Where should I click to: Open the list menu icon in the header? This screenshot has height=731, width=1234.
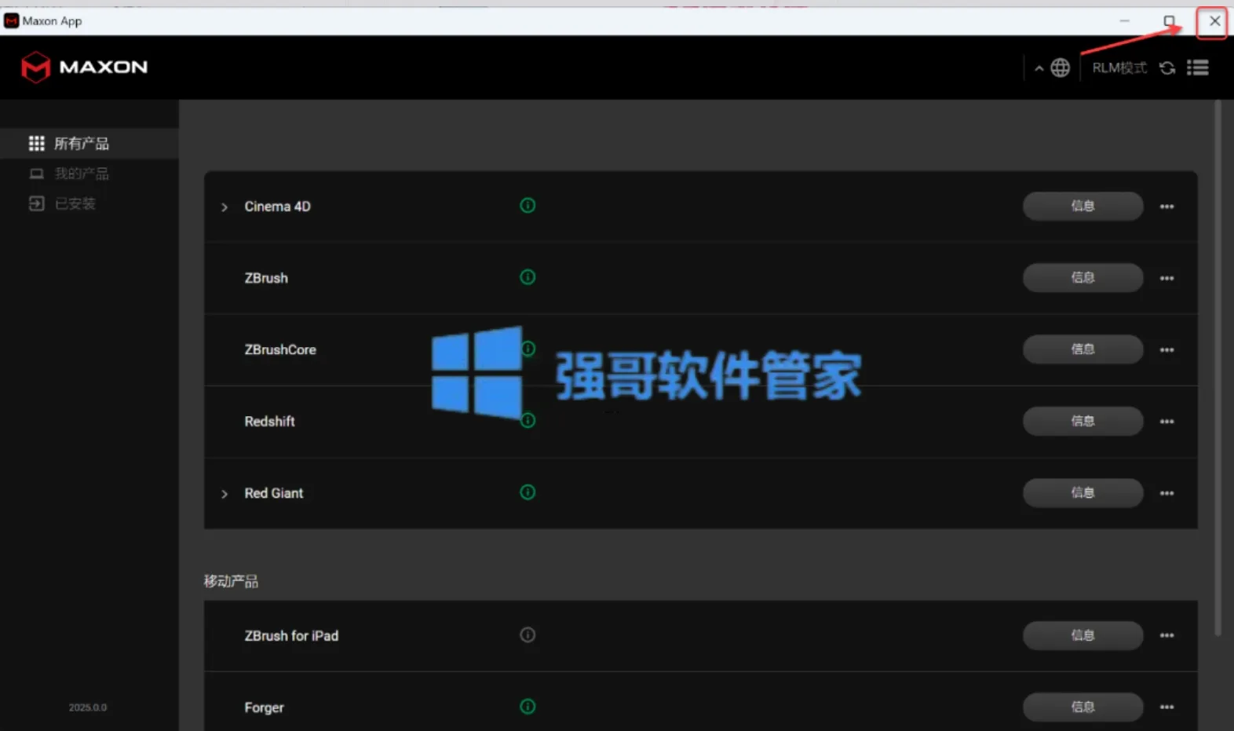(1198, 68)
